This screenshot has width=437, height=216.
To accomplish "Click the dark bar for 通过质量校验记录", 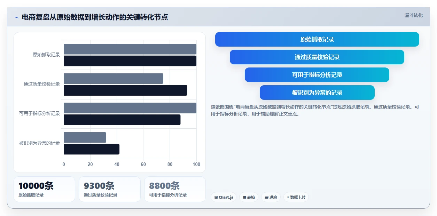I will pyautogui.click(x=125, y=90).
